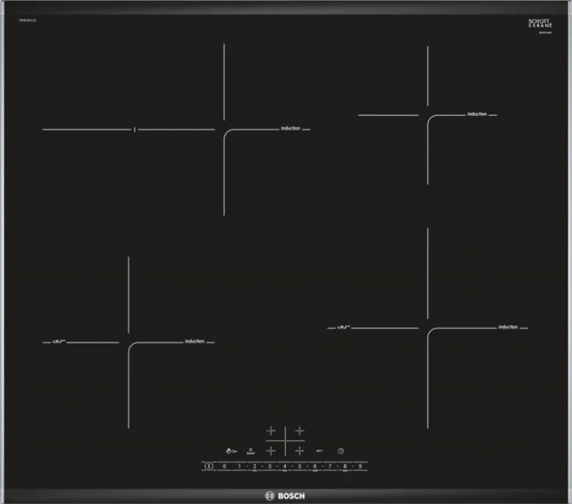Click the rear-left zone induction label
The width and height of the screenshot is (572, 504).
click(290, 128)
